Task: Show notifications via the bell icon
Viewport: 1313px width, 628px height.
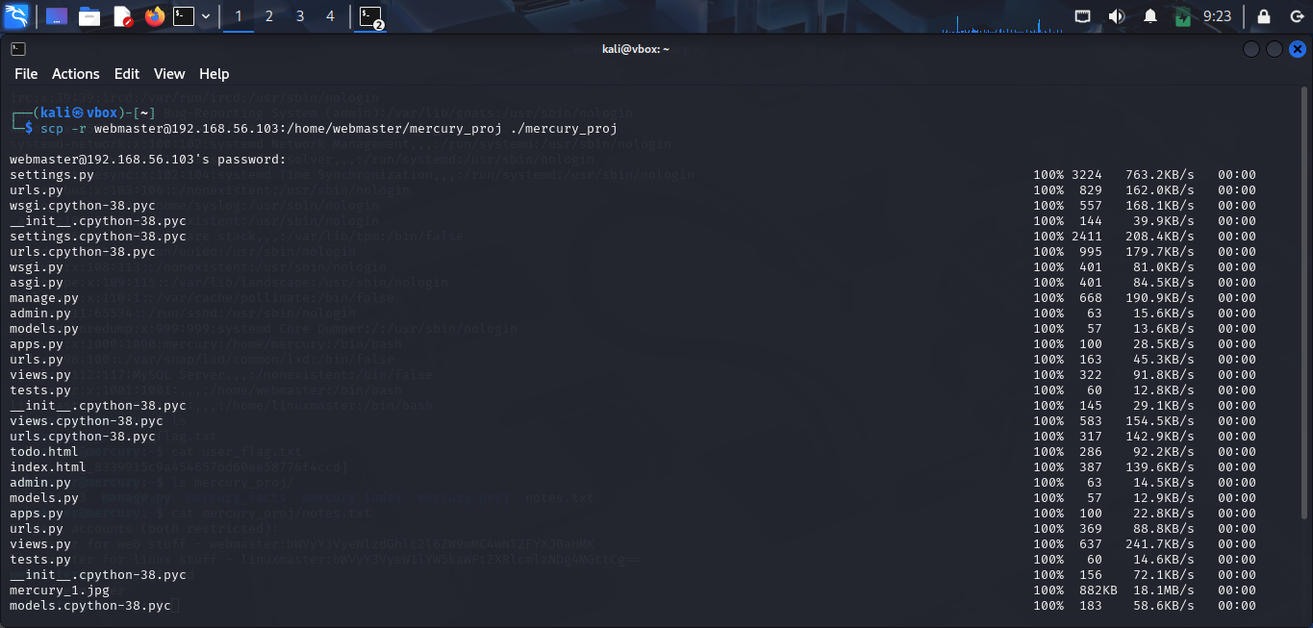Action: coord(1149,16)
